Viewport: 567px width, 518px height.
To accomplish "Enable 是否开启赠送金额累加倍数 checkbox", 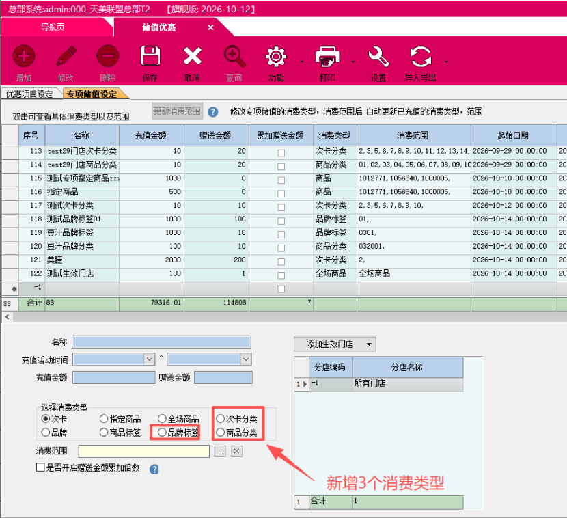I will 40,467.
